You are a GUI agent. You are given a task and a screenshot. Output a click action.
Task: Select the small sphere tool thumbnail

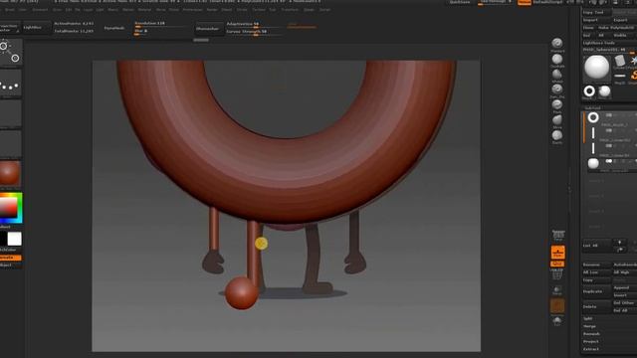coord(604,91)
